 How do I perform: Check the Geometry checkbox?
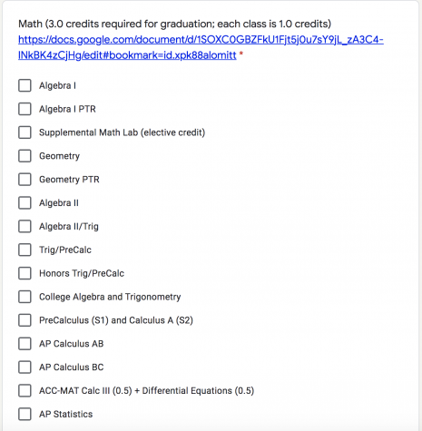[25, 156]
